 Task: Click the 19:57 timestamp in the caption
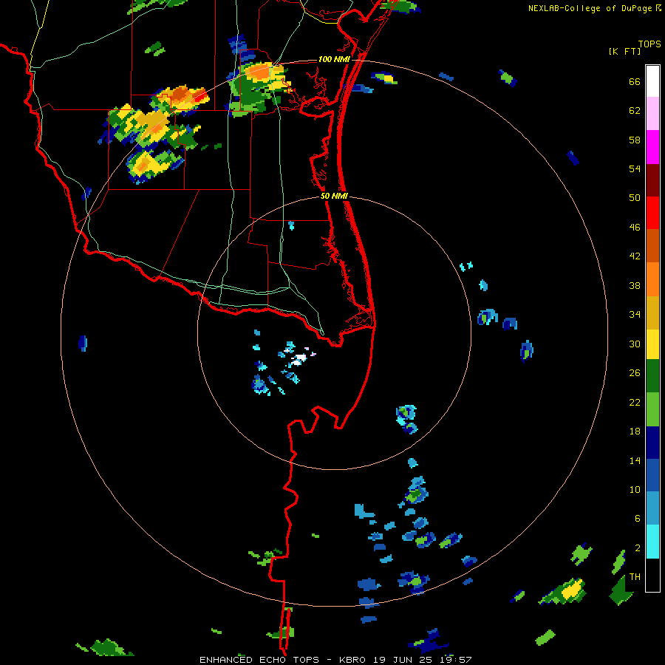[x=455, y=660]
